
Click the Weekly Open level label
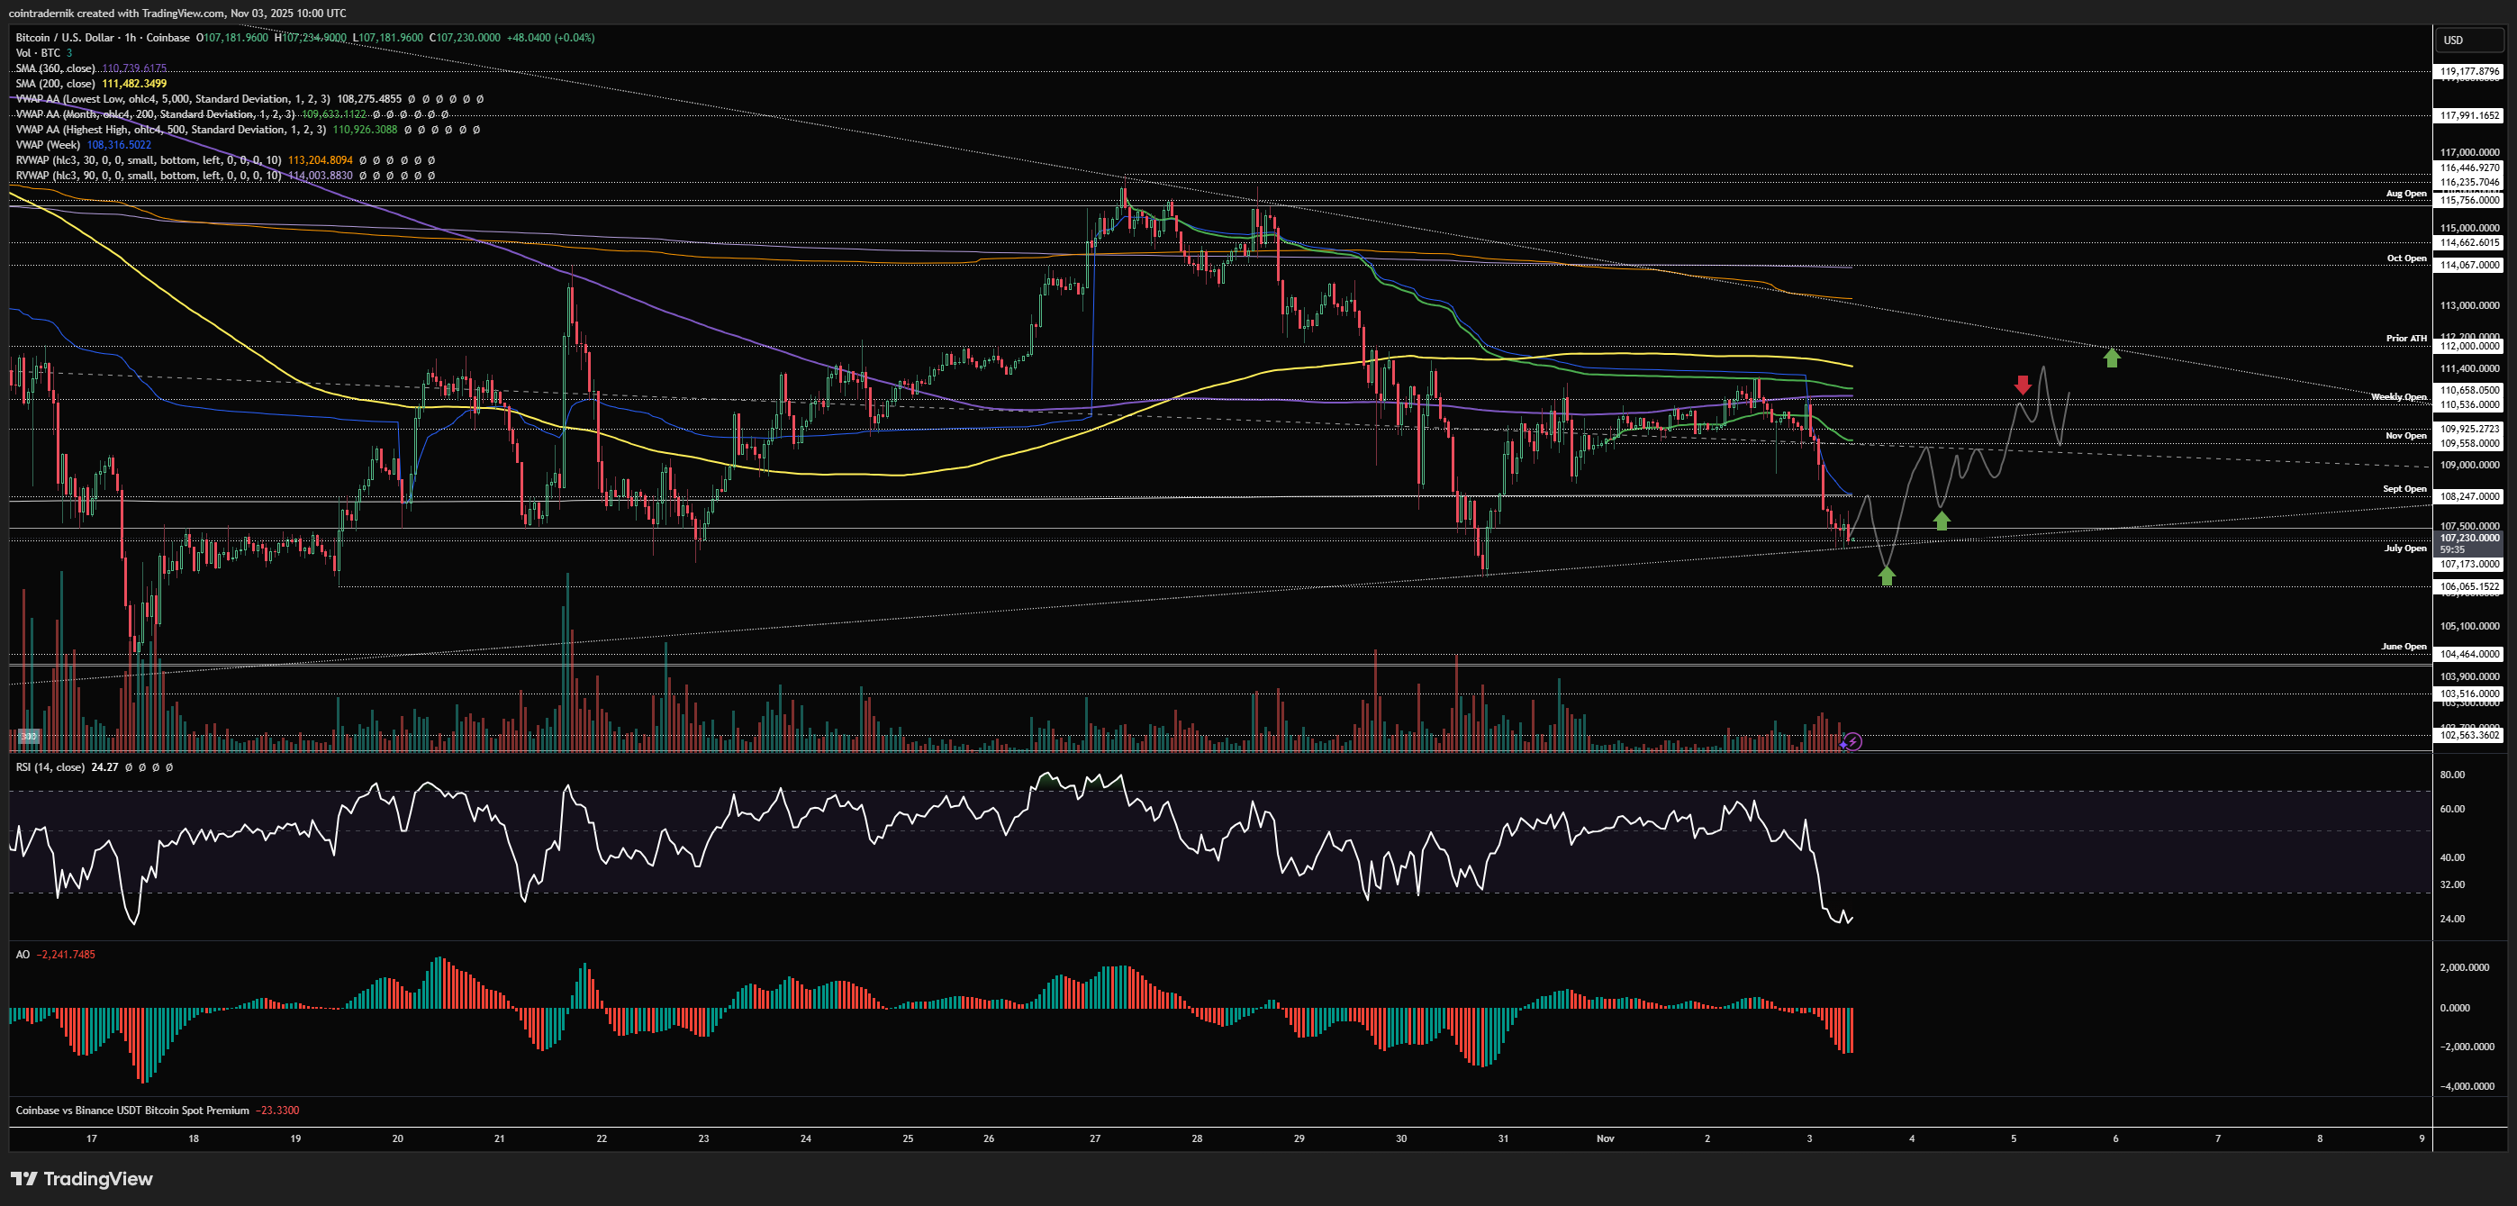2398,397
